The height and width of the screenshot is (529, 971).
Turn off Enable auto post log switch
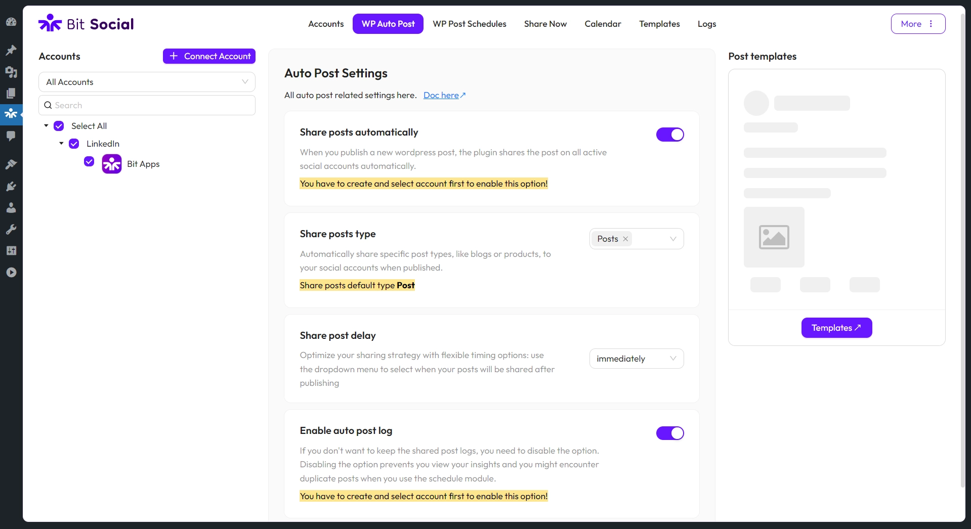click(x=669, y=433)
